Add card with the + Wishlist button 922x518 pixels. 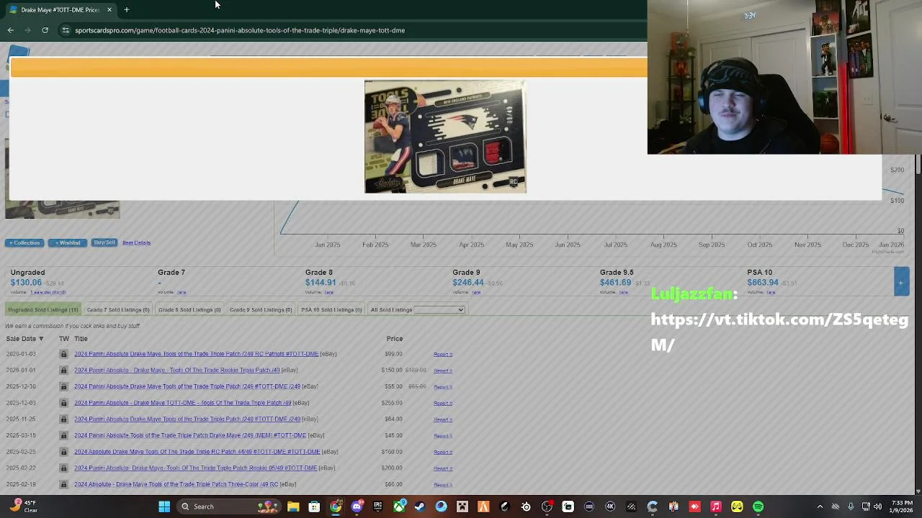[68, 243]
